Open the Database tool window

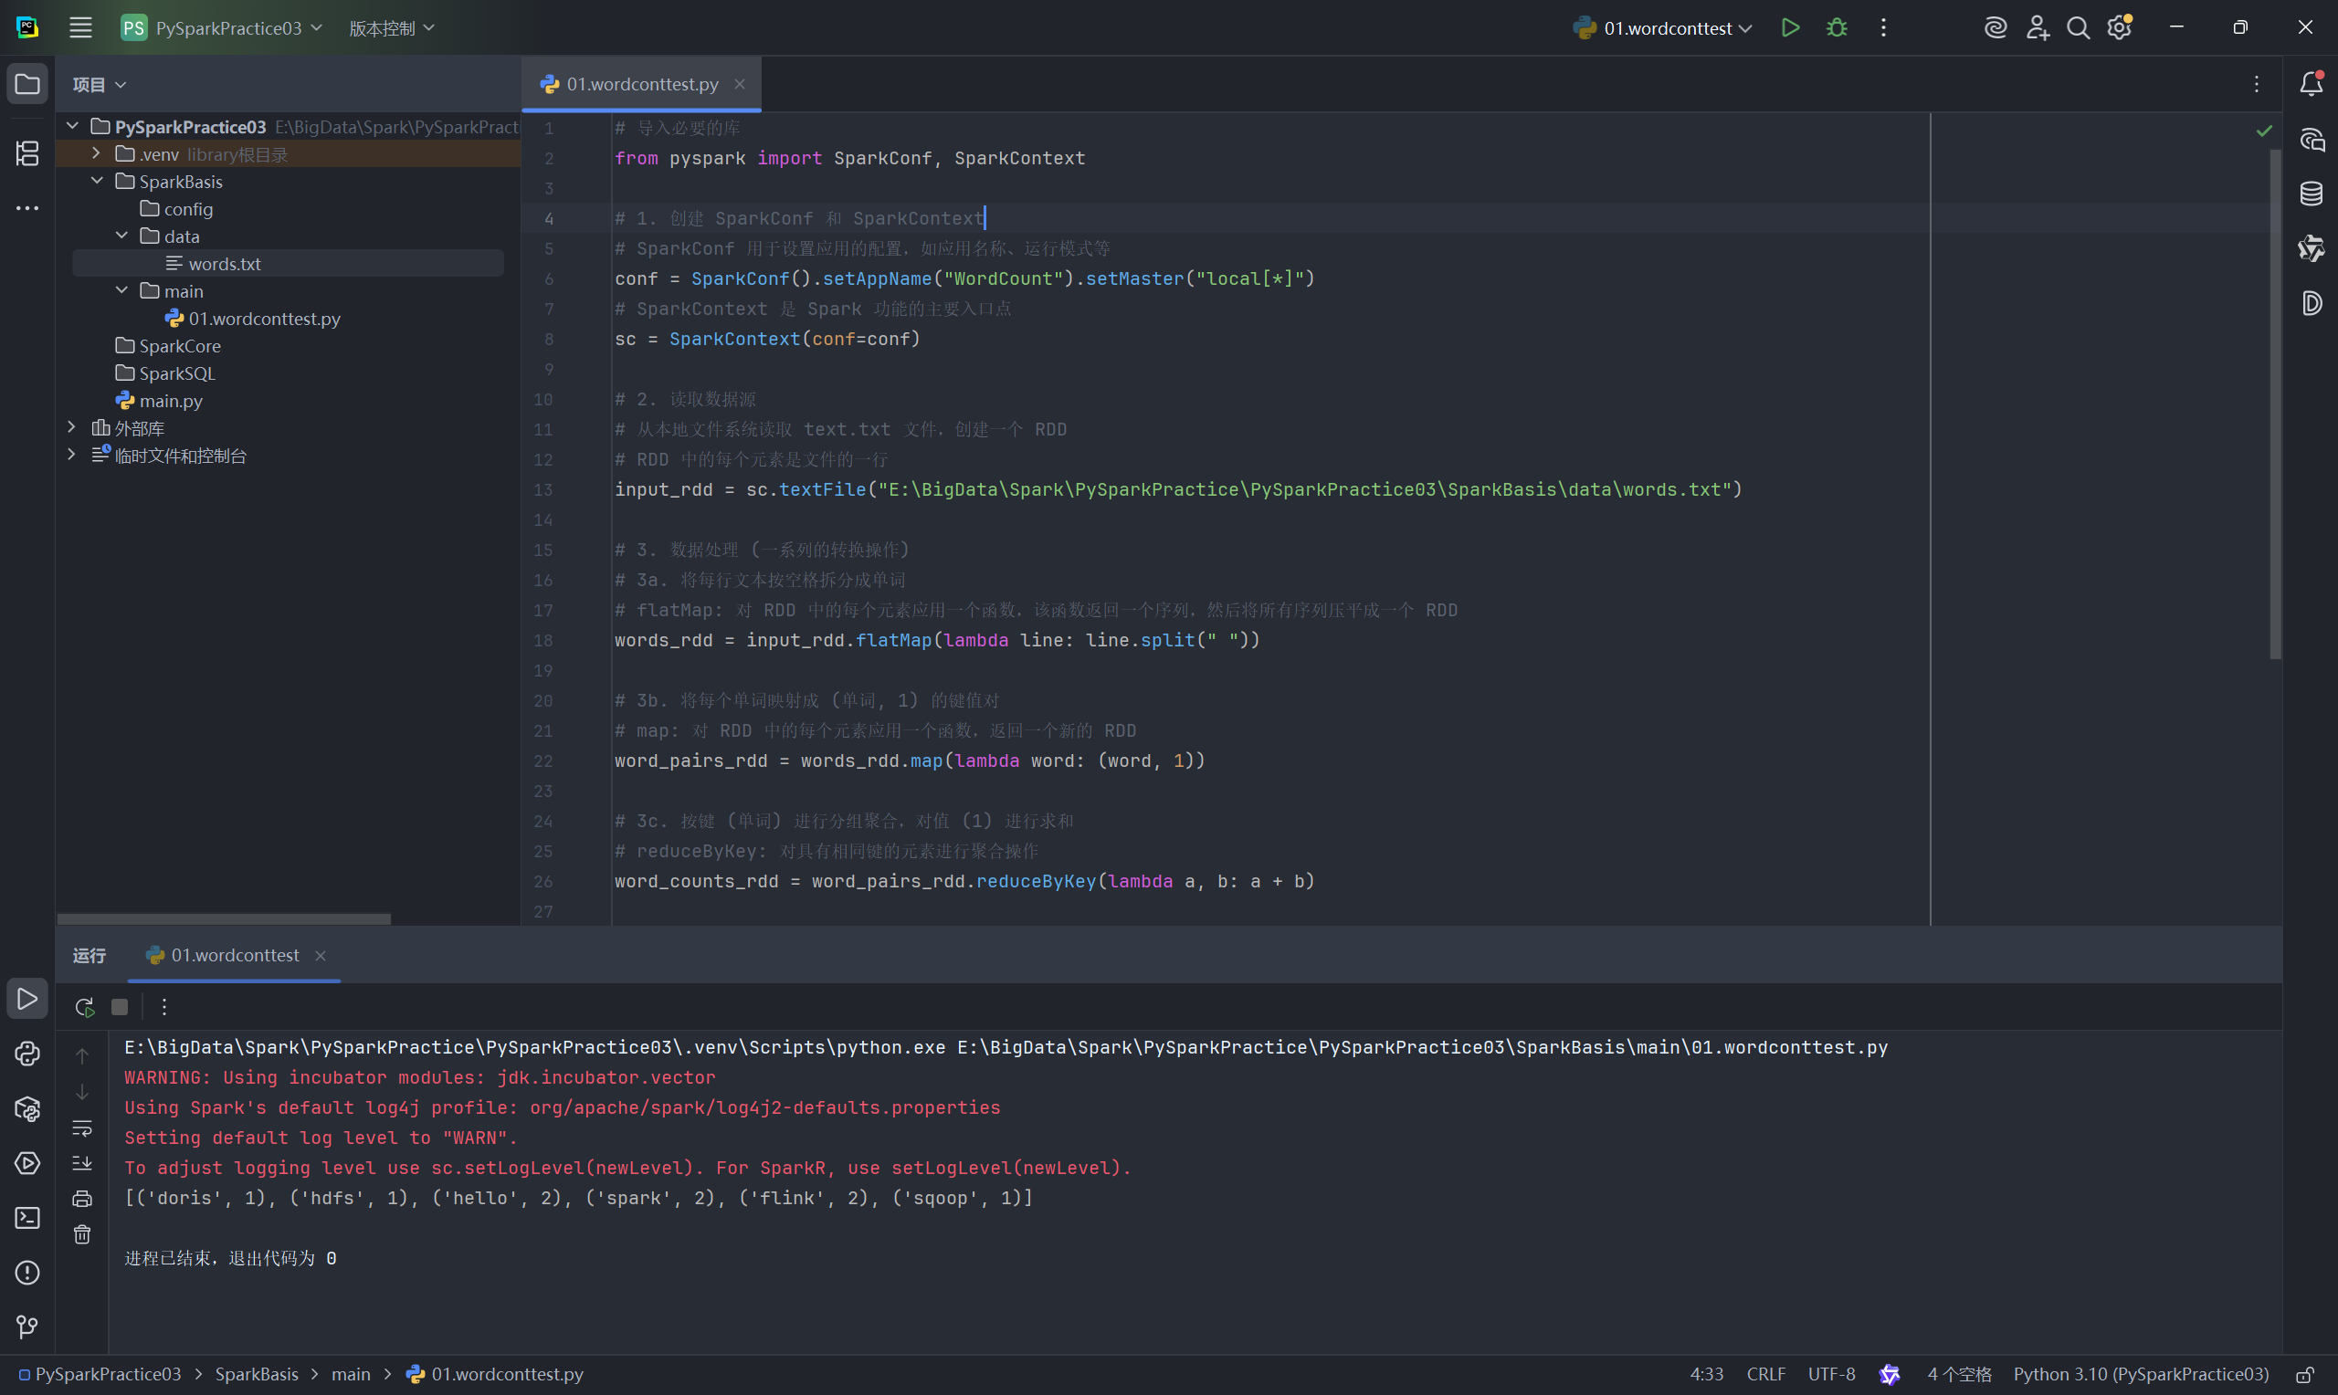pyautogui.click(x=2311, y=194)
